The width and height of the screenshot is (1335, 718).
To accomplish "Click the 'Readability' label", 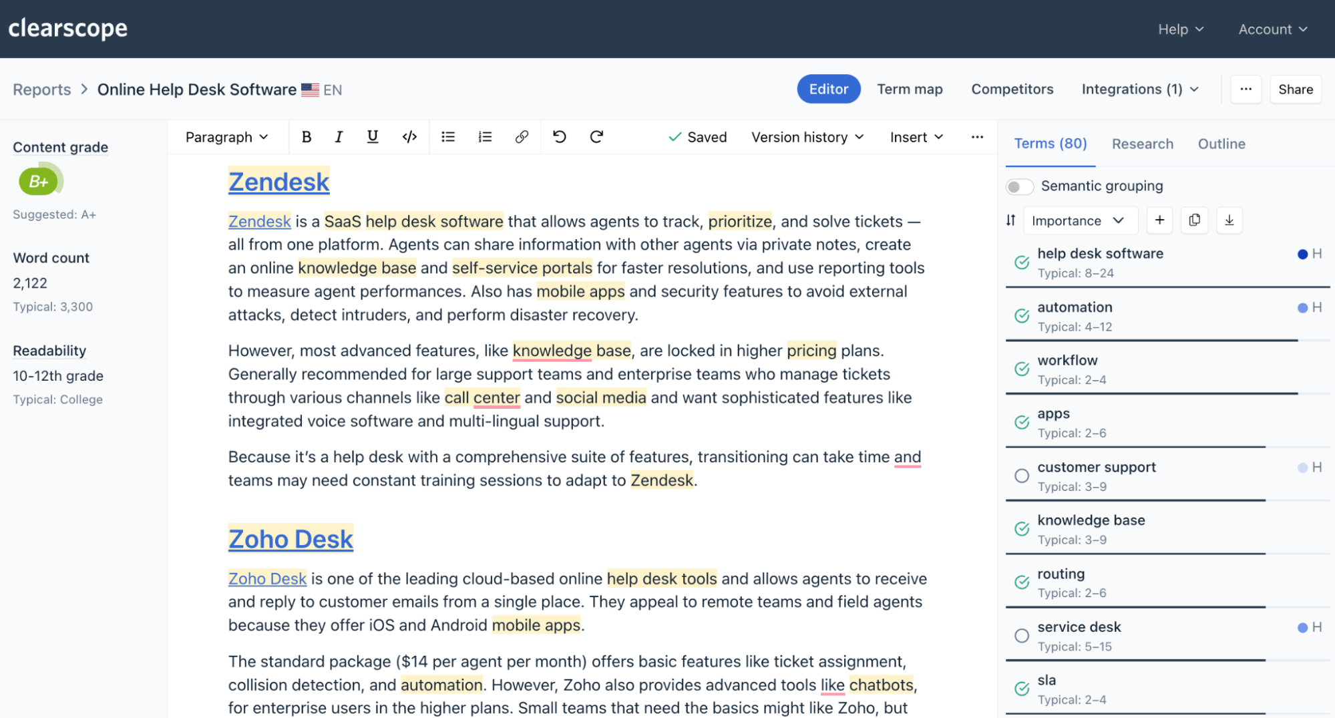I will point(49,351).
